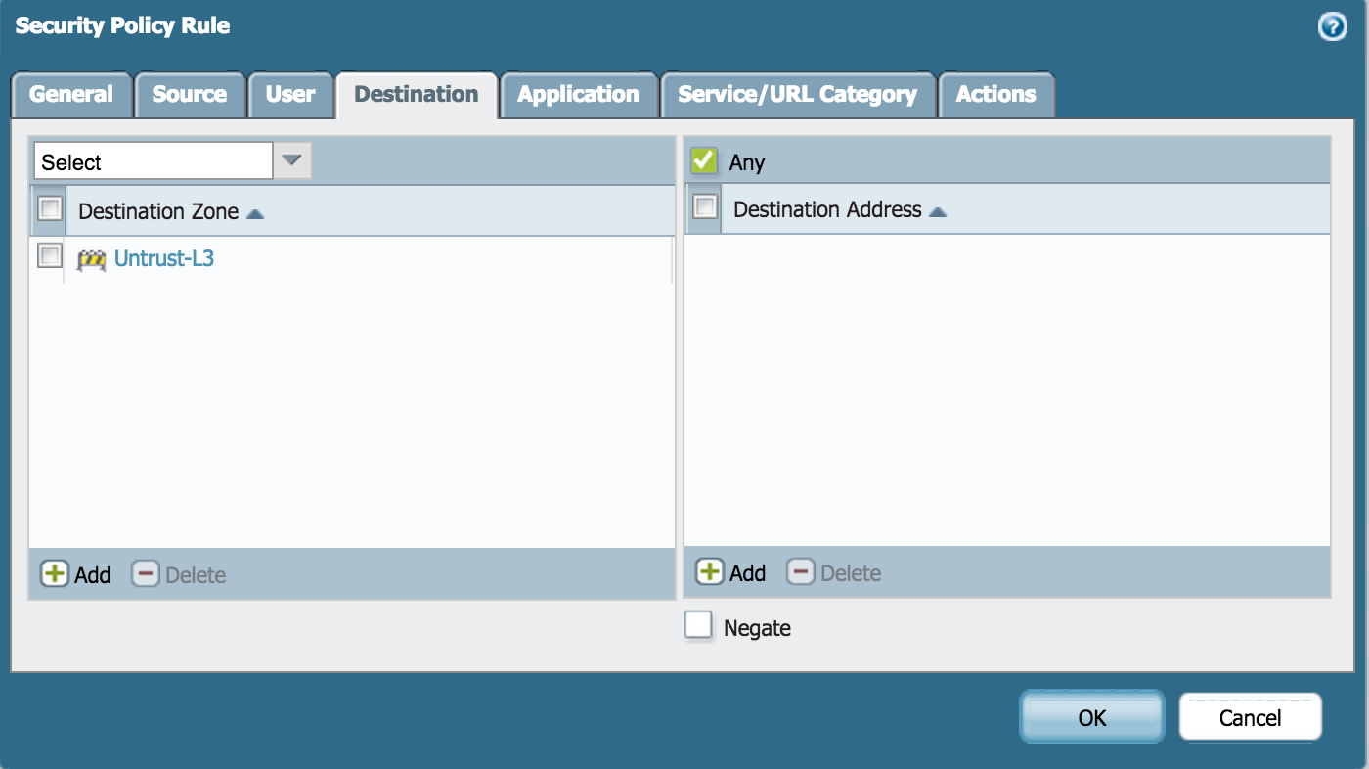Click the Destination Address sort arrow
Image resolution: width=1369 pixels, height=769 pixels.
[939, 209]
